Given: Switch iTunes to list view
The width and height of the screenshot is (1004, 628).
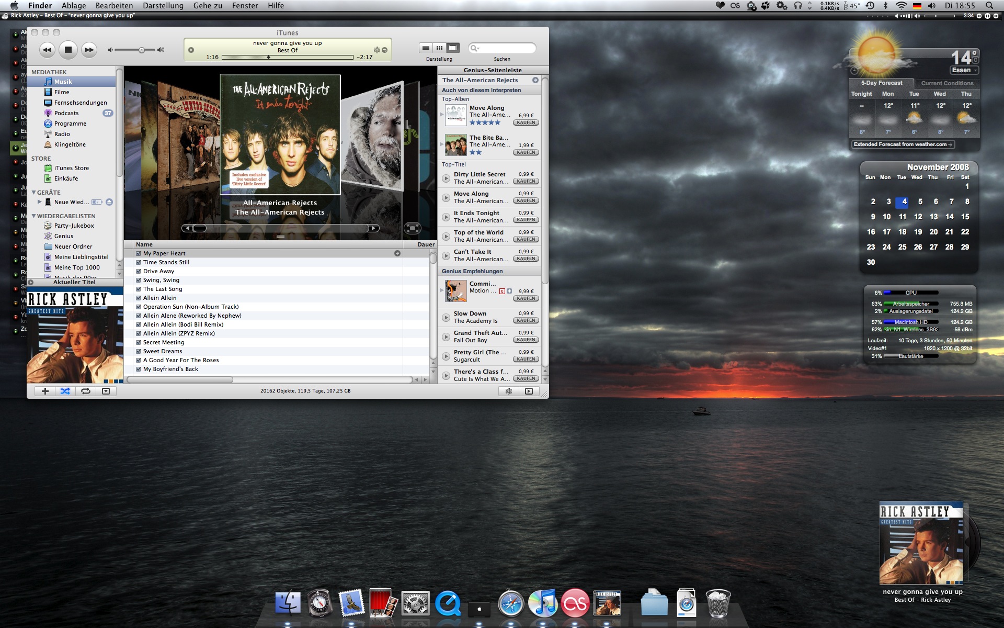Looking at the screenshot, I should (x=426, y=48).
